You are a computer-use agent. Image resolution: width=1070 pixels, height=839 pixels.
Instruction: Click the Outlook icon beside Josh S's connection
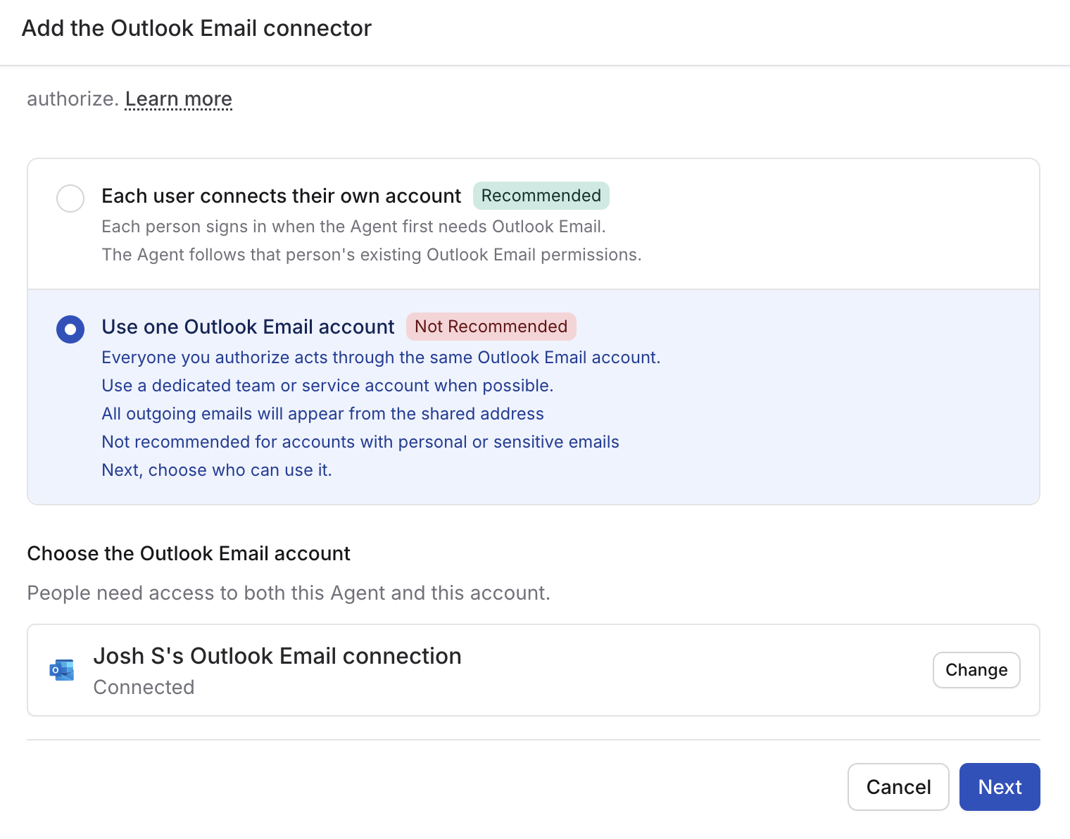pyautogui.click(x=62, y=670)
